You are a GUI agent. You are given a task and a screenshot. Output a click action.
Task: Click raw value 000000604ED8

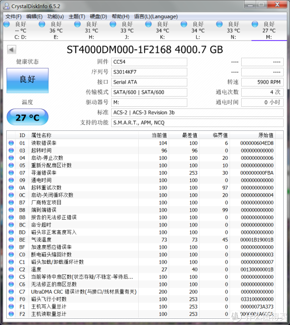(x=257, y=143)
